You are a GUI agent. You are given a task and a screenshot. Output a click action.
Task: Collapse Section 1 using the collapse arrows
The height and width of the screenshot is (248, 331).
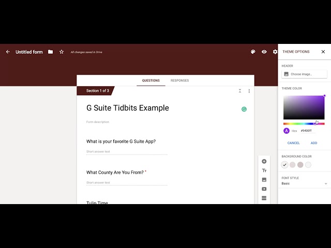pos(240,91)
